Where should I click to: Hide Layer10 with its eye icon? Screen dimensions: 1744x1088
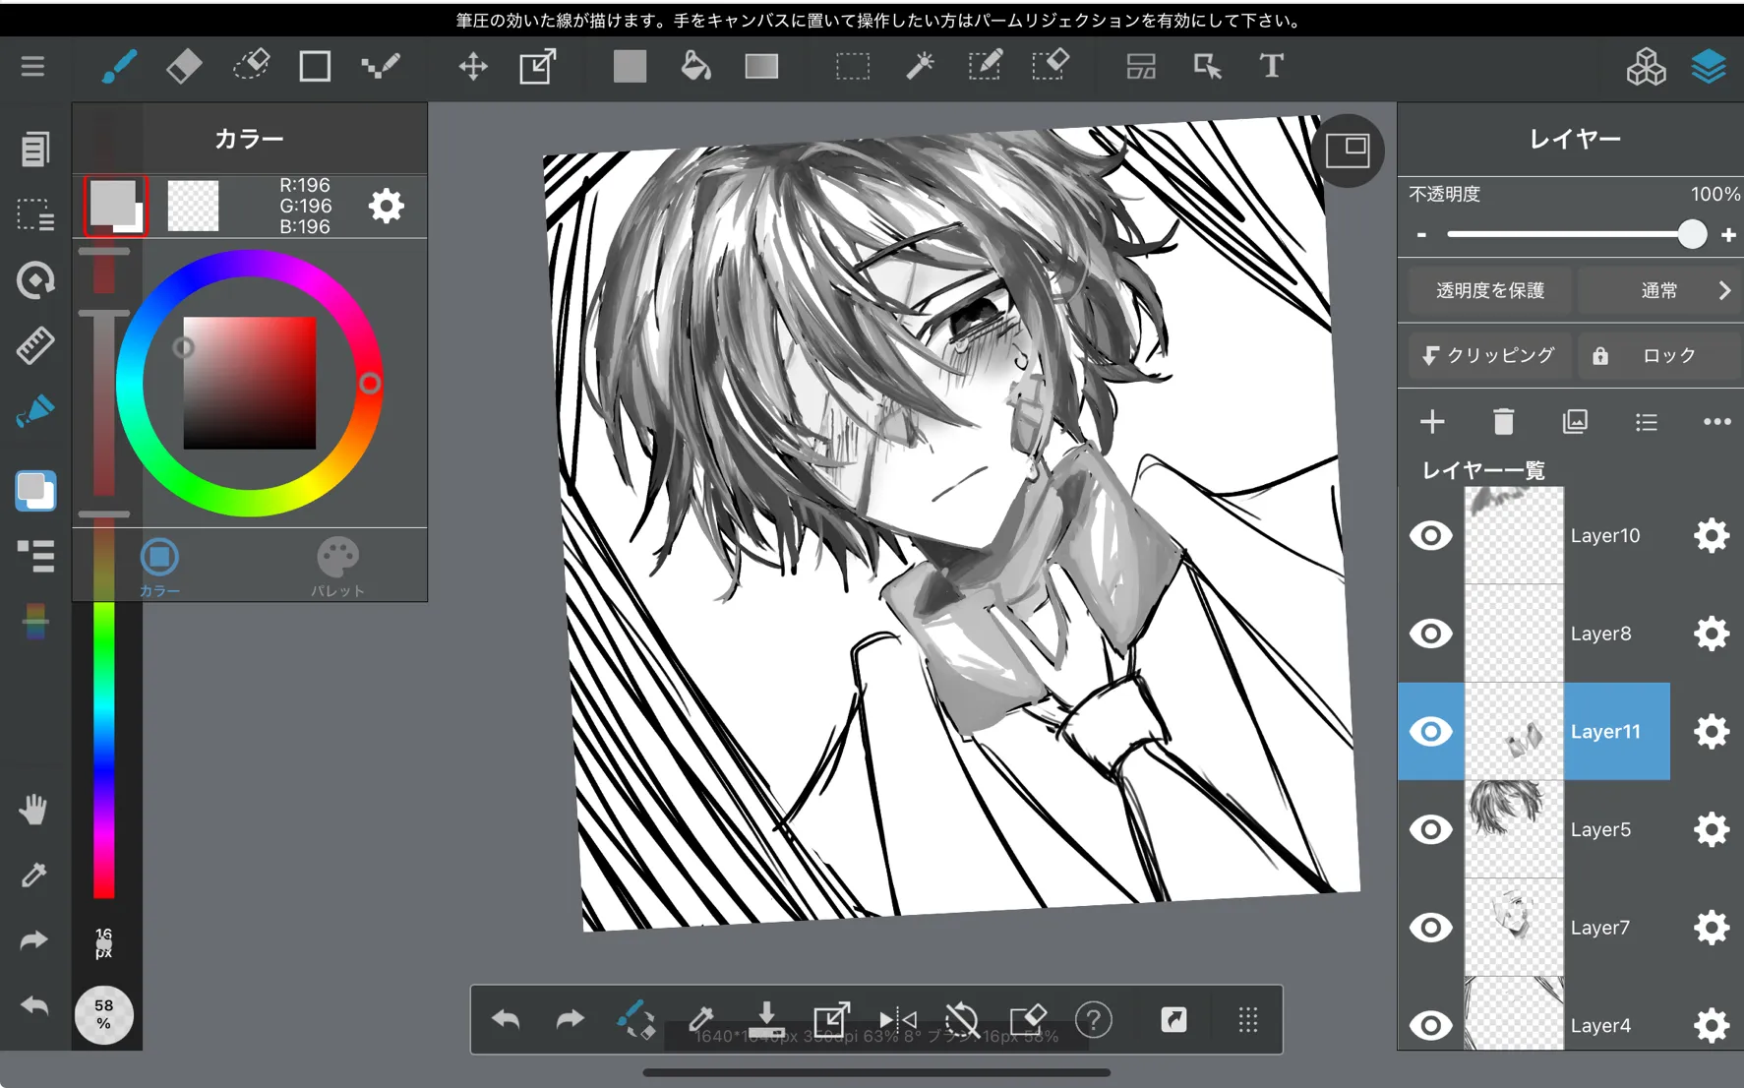click(1431, 535)
